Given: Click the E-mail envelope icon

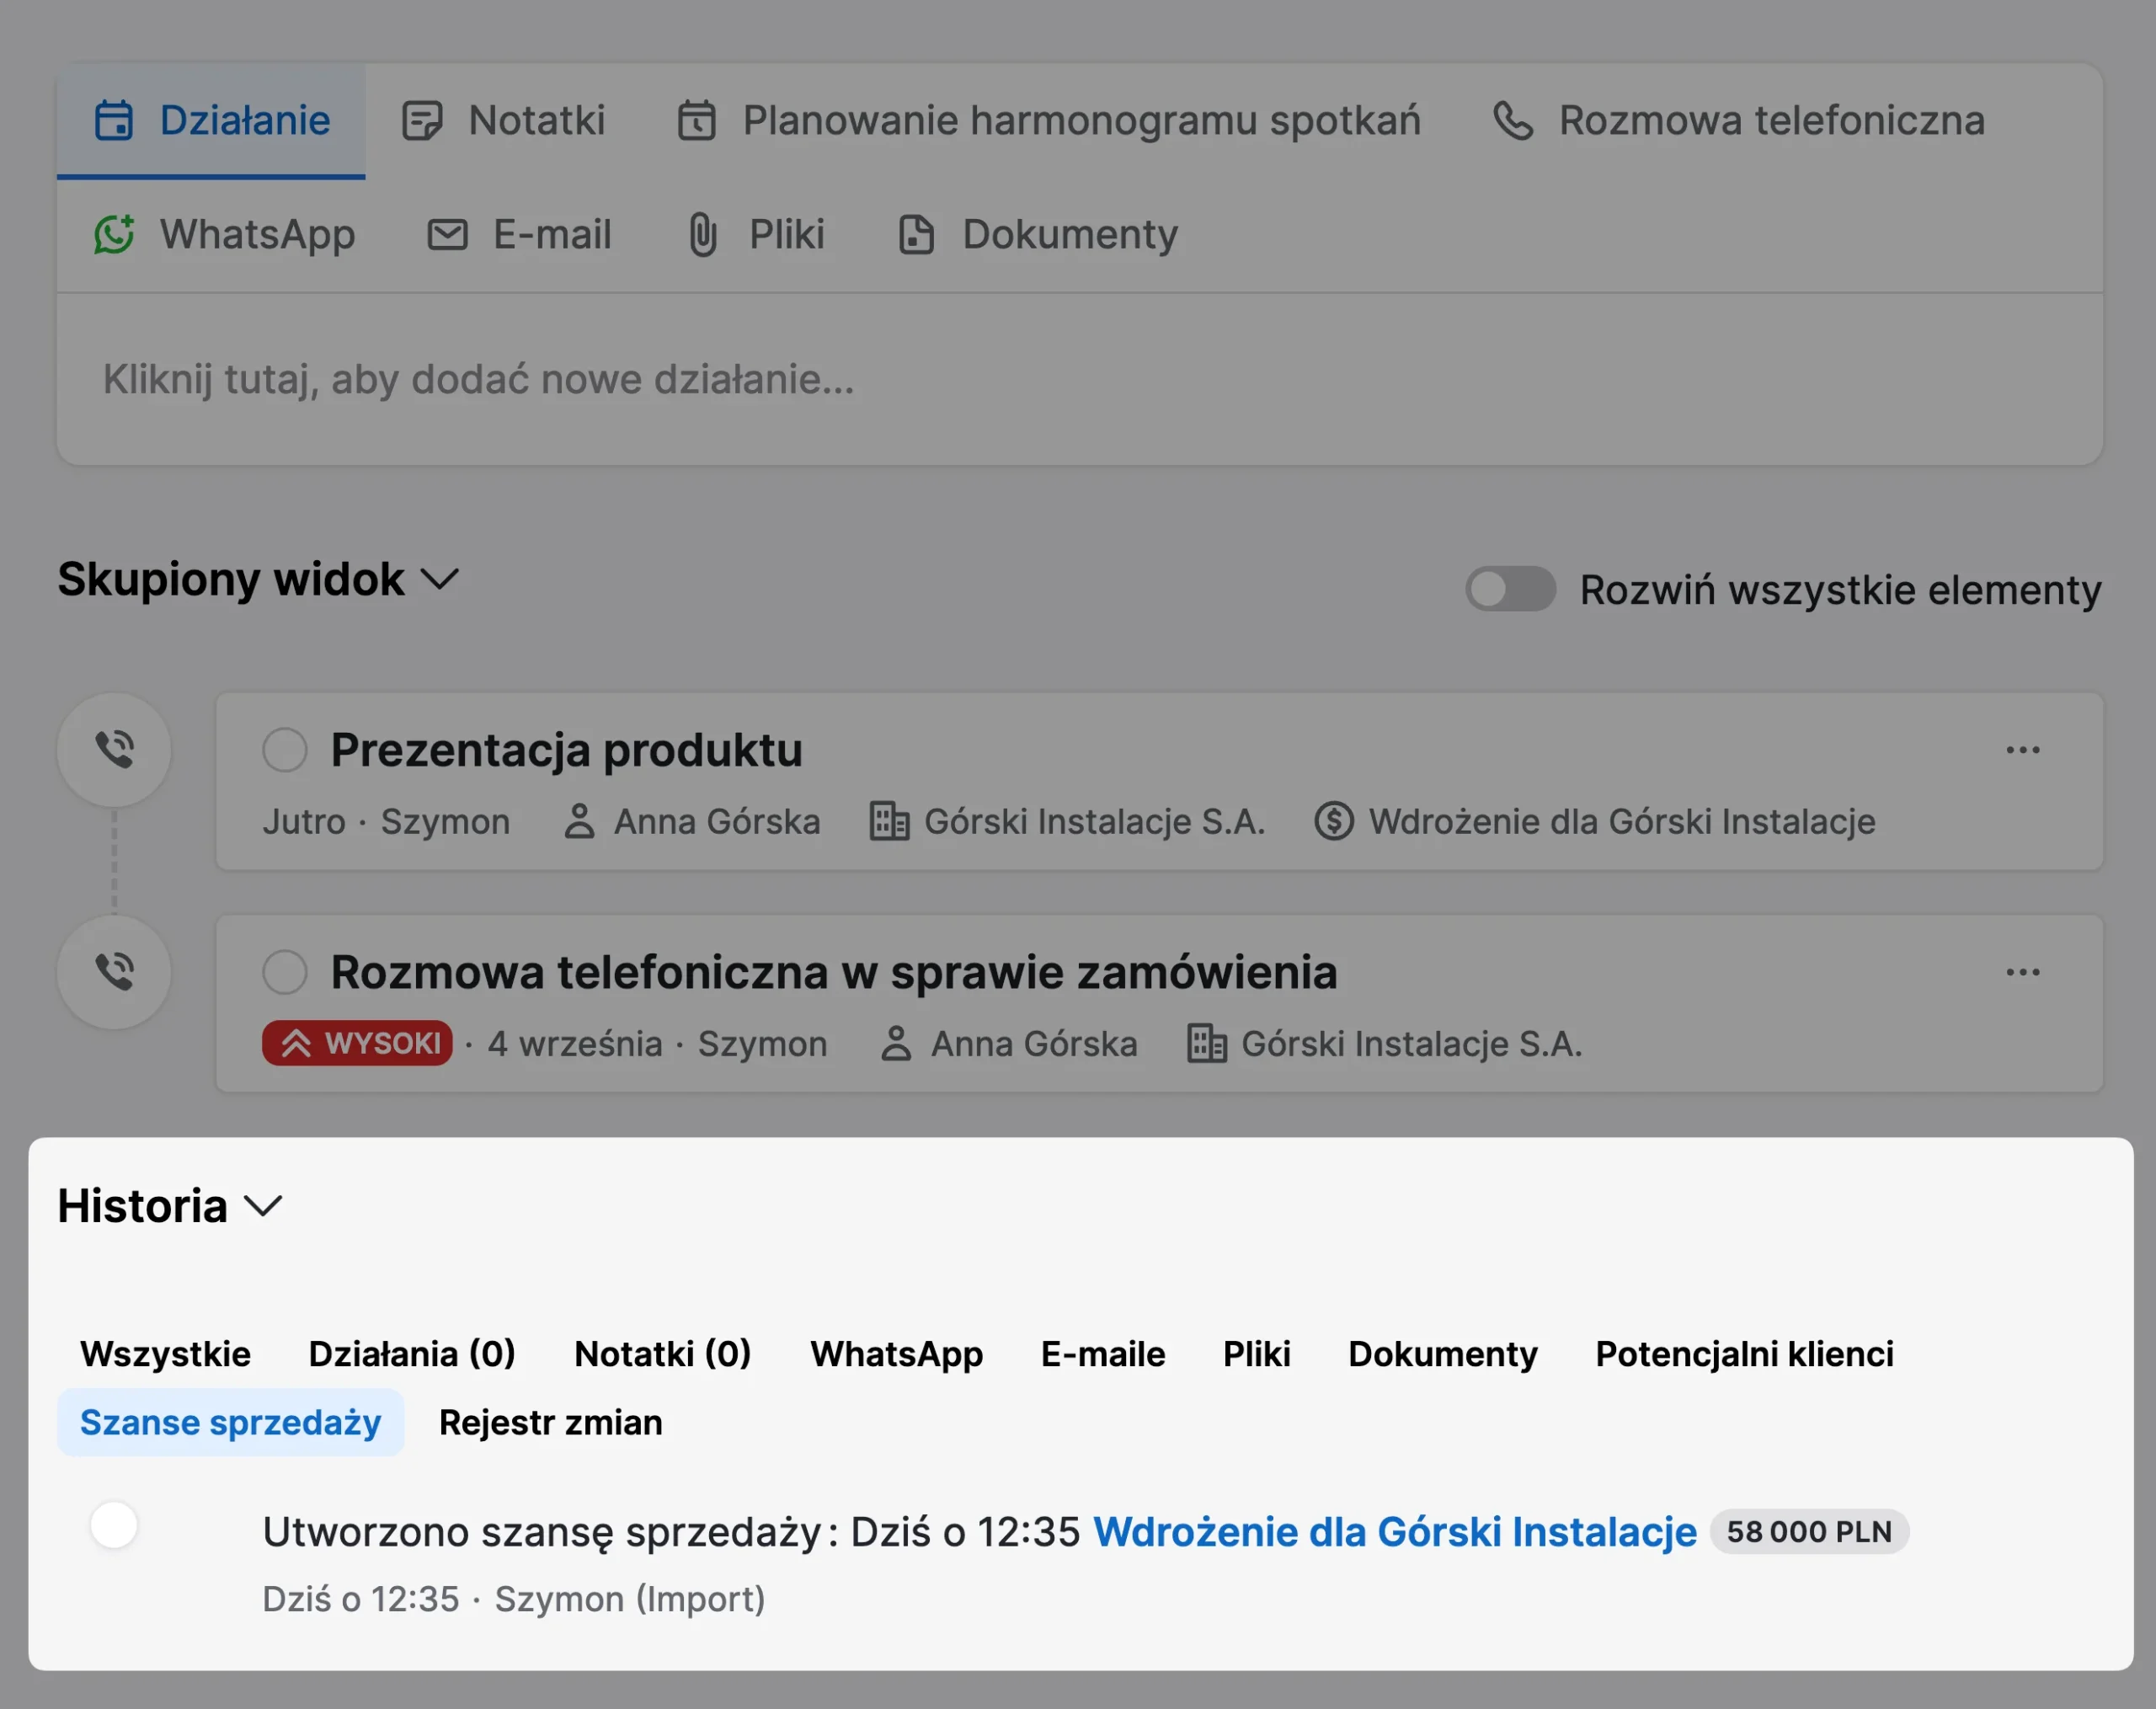Looking at the screenshot, I should click(447, 234).
